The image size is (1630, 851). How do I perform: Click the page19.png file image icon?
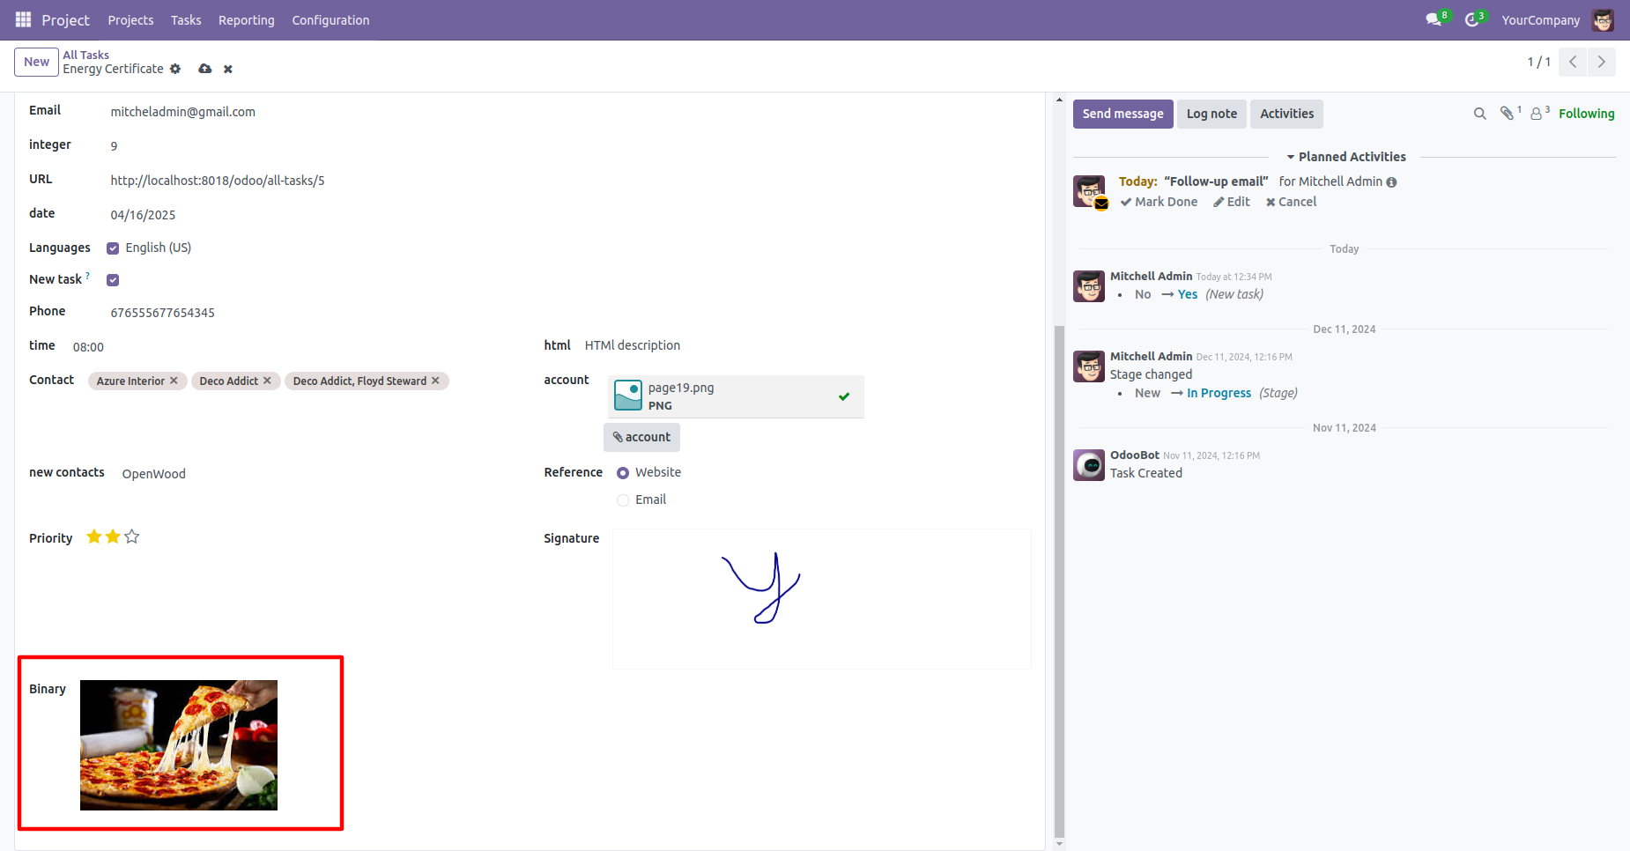click(628, 396)
